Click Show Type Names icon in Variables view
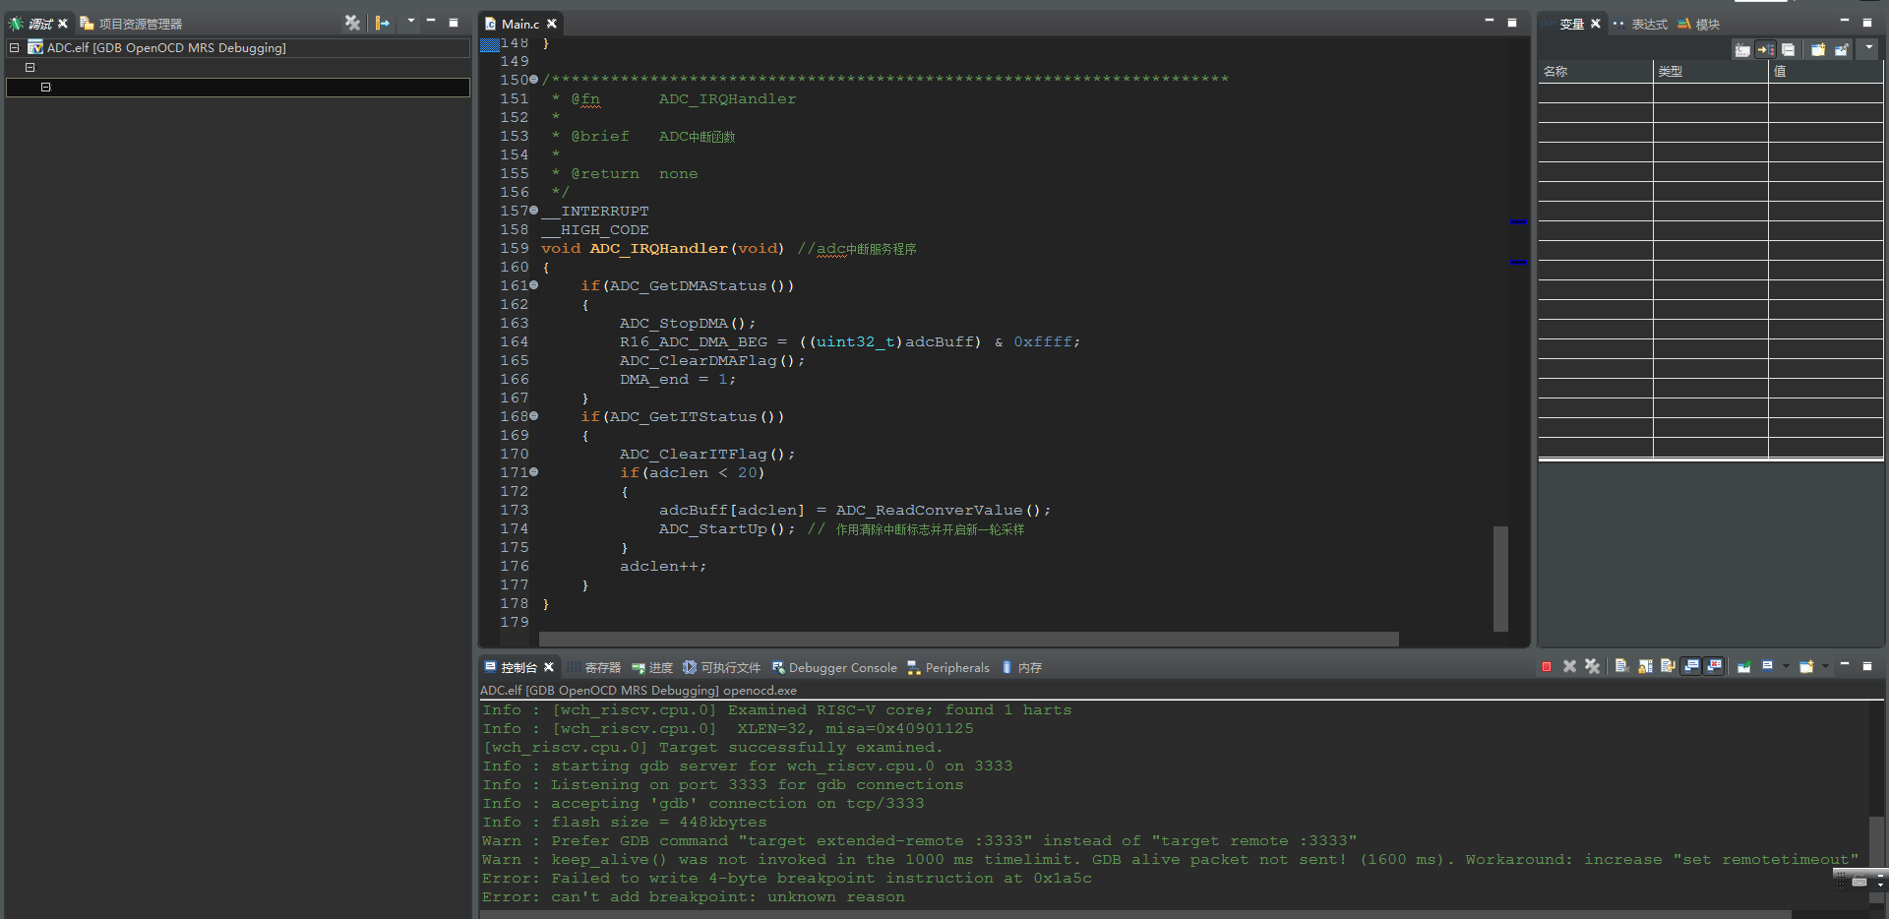The height and width of the screenshot is (919, 1889). click(x=1742, y=49)
